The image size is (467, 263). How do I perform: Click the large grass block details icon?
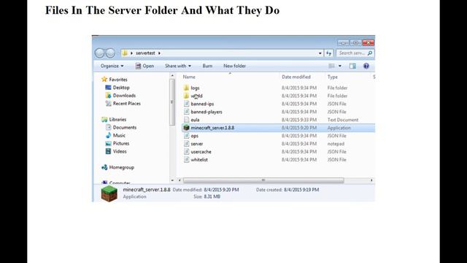pyautogui.click(x=109, y=194)
